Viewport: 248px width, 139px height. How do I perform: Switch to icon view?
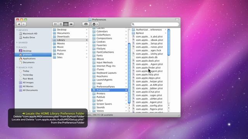(x=55, y=24)
